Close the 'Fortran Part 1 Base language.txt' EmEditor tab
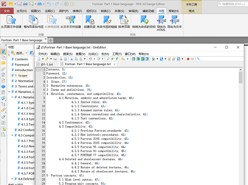The width and height of the screenshot is (248, 185). click(x=114, y=64)
